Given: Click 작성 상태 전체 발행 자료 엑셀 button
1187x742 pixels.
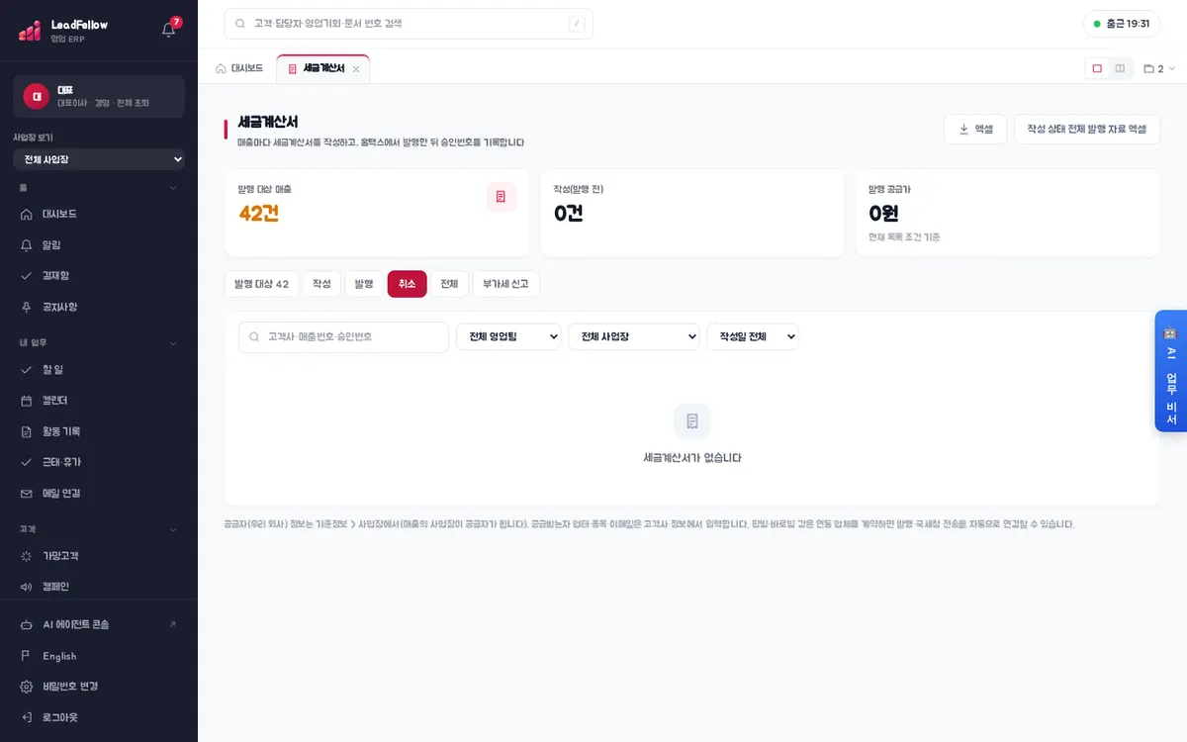Looking at the screenshot, I should pyautogui.click(x=1087, y=129).
